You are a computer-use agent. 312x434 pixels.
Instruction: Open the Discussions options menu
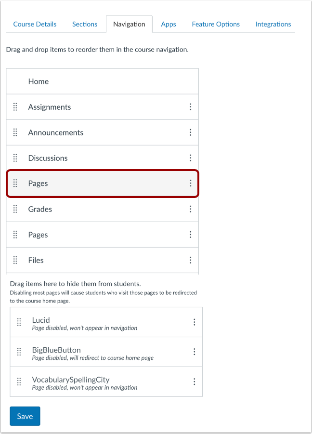point(191,158)
